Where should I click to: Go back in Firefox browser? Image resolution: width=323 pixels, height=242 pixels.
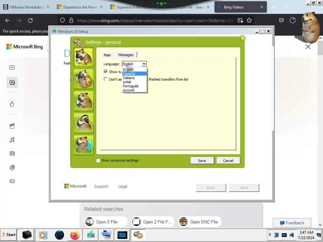point(8,20)
